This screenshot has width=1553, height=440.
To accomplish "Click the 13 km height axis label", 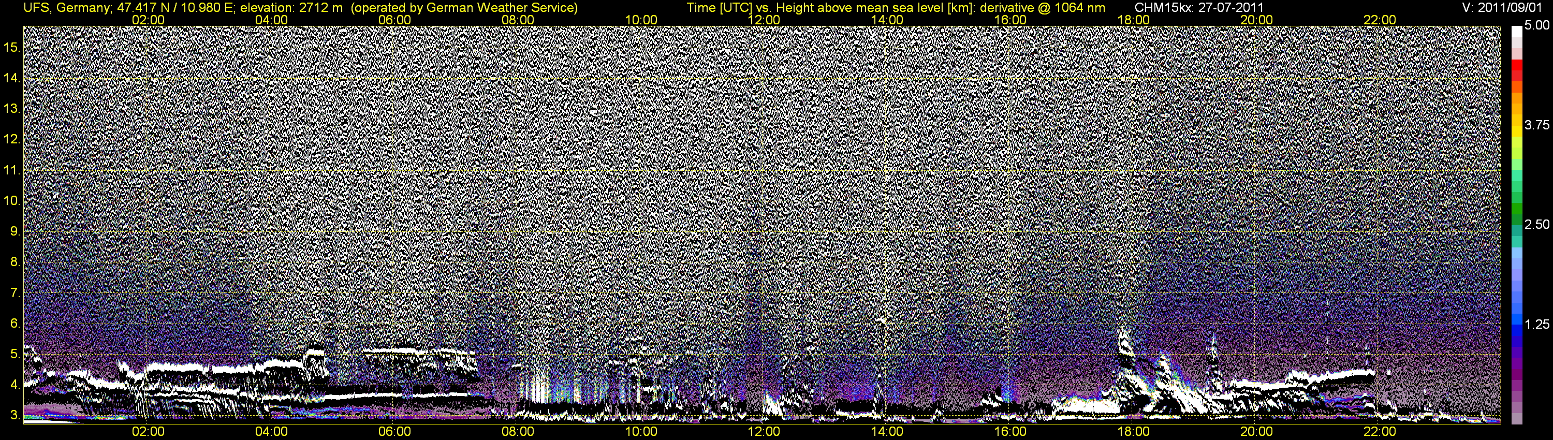I will (x=12, y=109).
